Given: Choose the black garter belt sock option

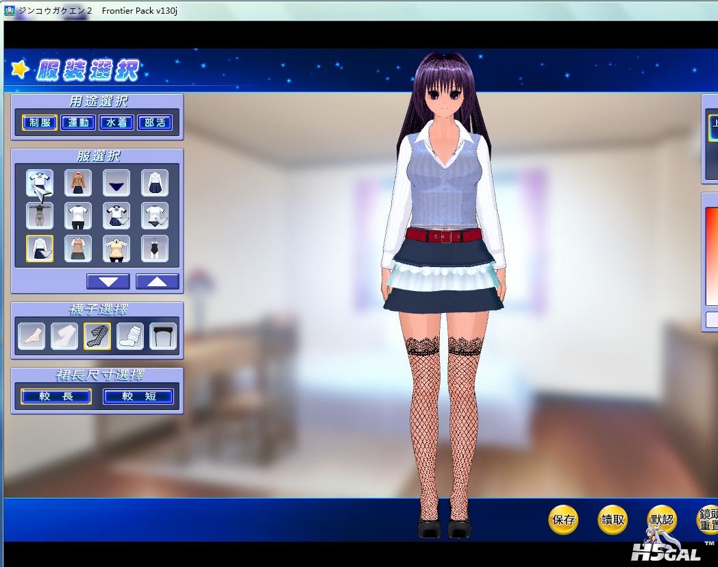Looking at the screenshot, I should click(x=163, y=336).
